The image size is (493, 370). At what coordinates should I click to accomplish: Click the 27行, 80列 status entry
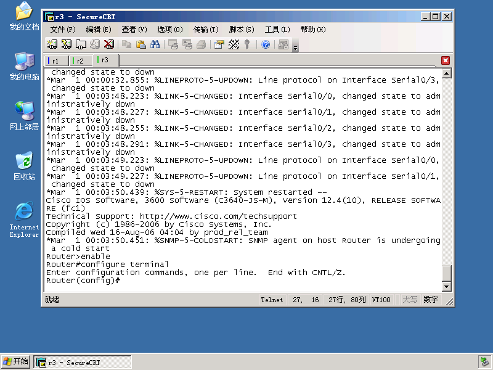click(x=347, y=300)
